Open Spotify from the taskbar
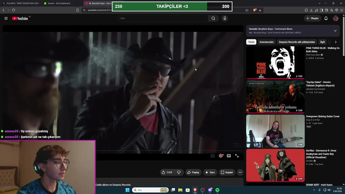This screenshot has height=194, width=345. click(x=217, y=190)
